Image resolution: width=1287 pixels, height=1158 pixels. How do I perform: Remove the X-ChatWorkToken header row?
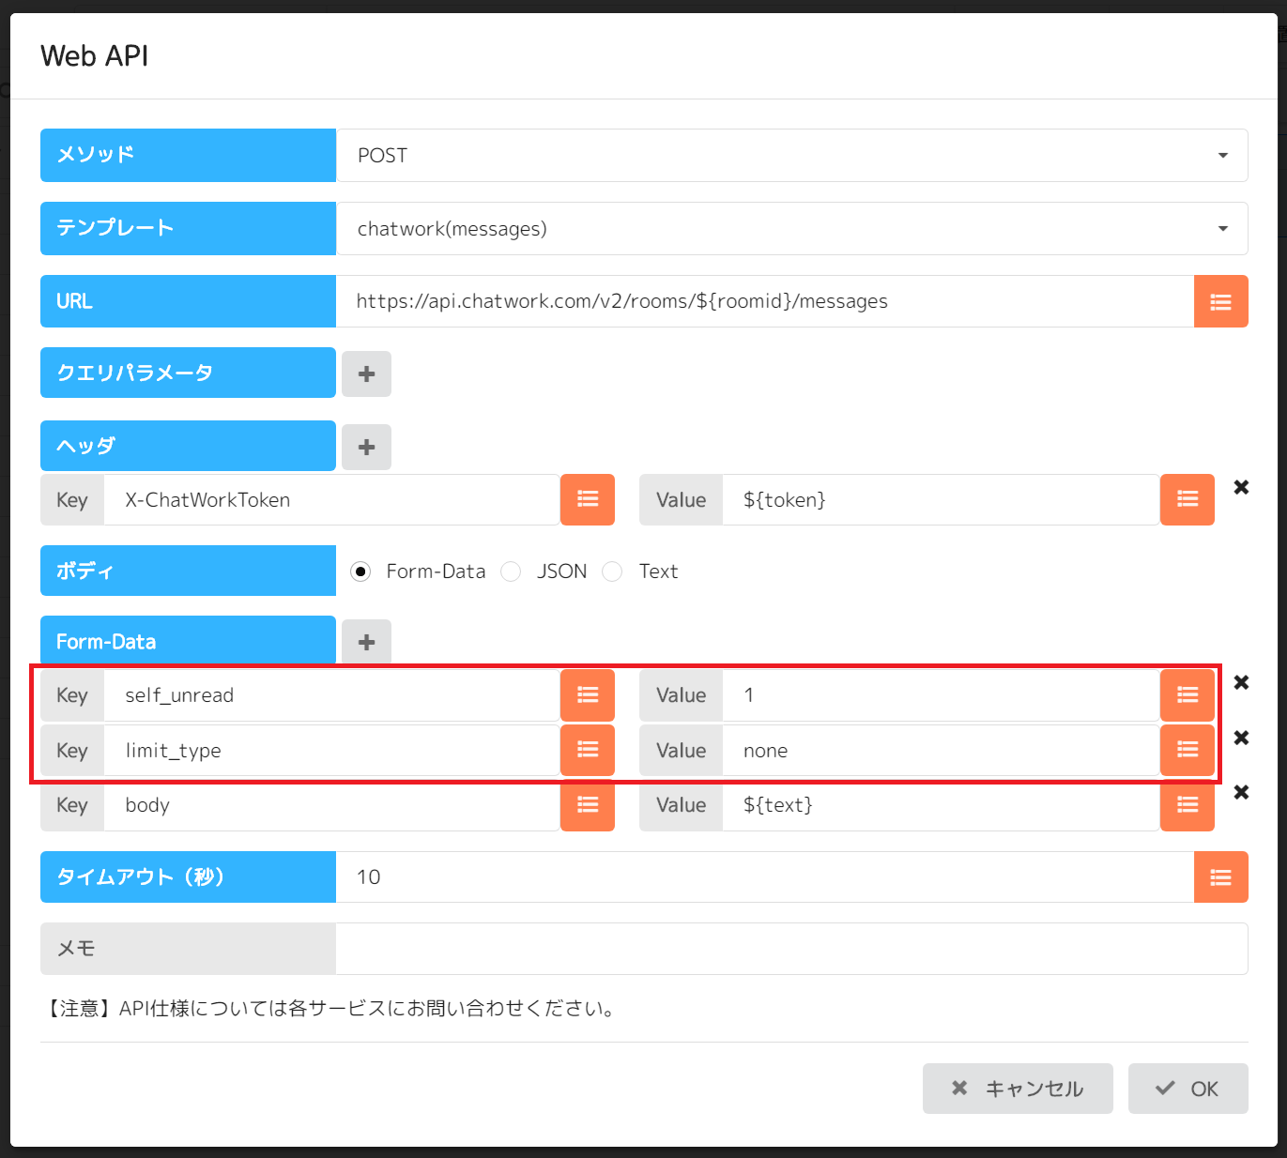(x=1241, y=487)
